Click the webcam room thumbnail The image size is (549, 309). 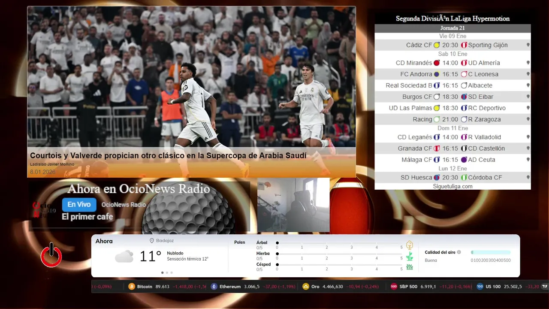[293, 205]
